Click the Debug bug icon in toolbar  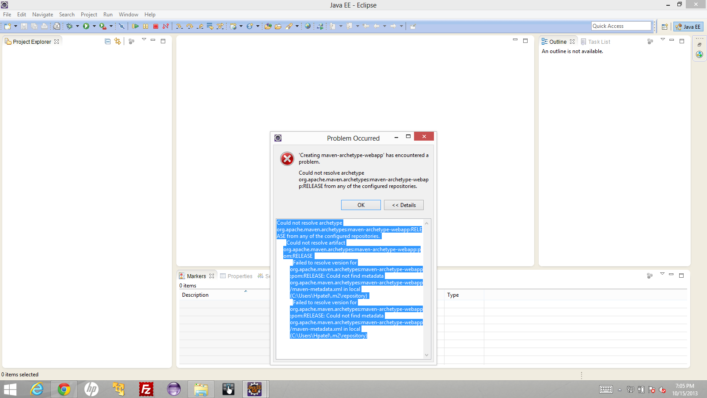69,27
